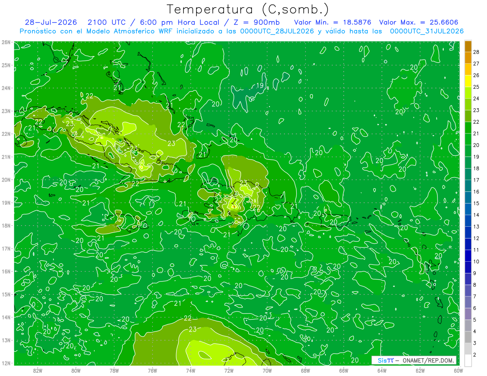Click the '12N' latitude axis label
This screenshot has width=487, height=376.
click(x=6, y=363)
